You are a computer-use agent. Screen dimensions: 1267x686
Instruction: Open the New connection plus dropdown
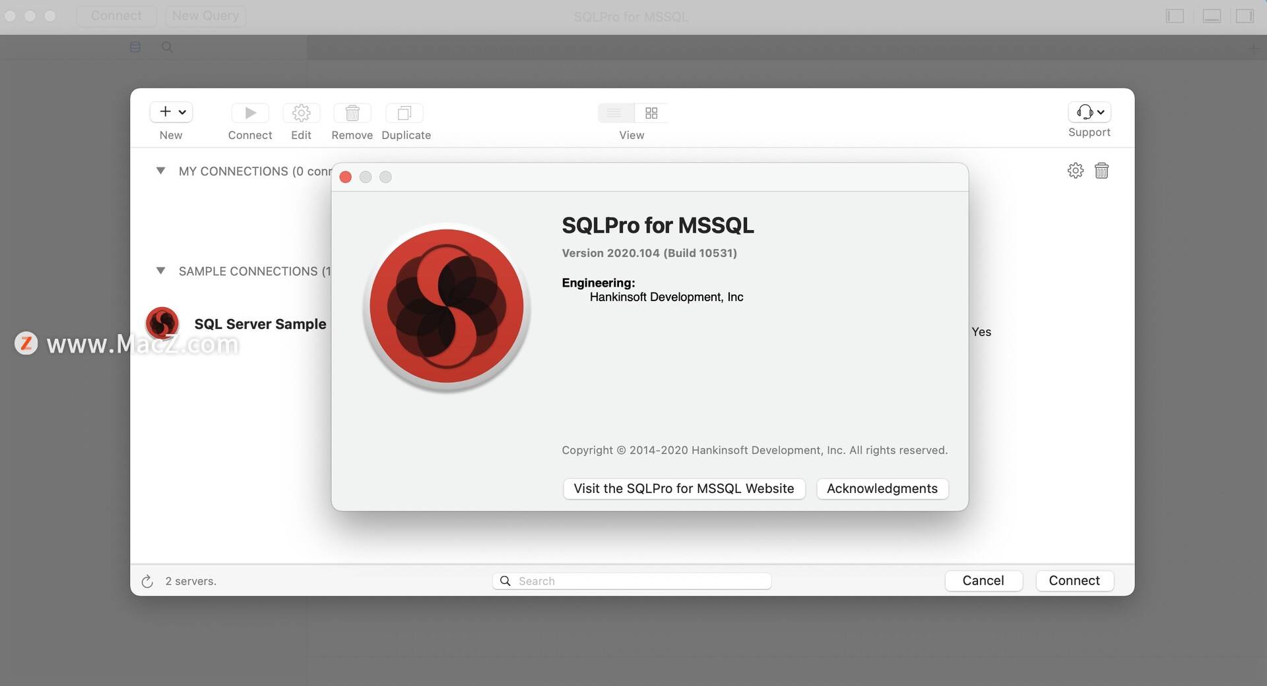tap(171, 112)
